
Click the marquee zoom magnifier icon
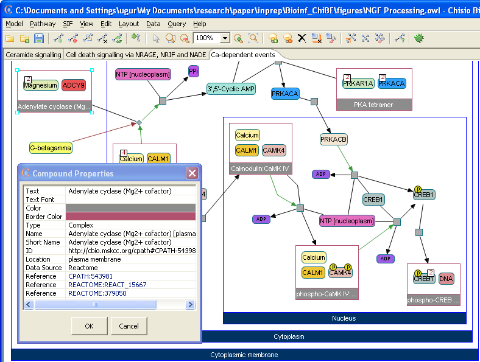253,38
